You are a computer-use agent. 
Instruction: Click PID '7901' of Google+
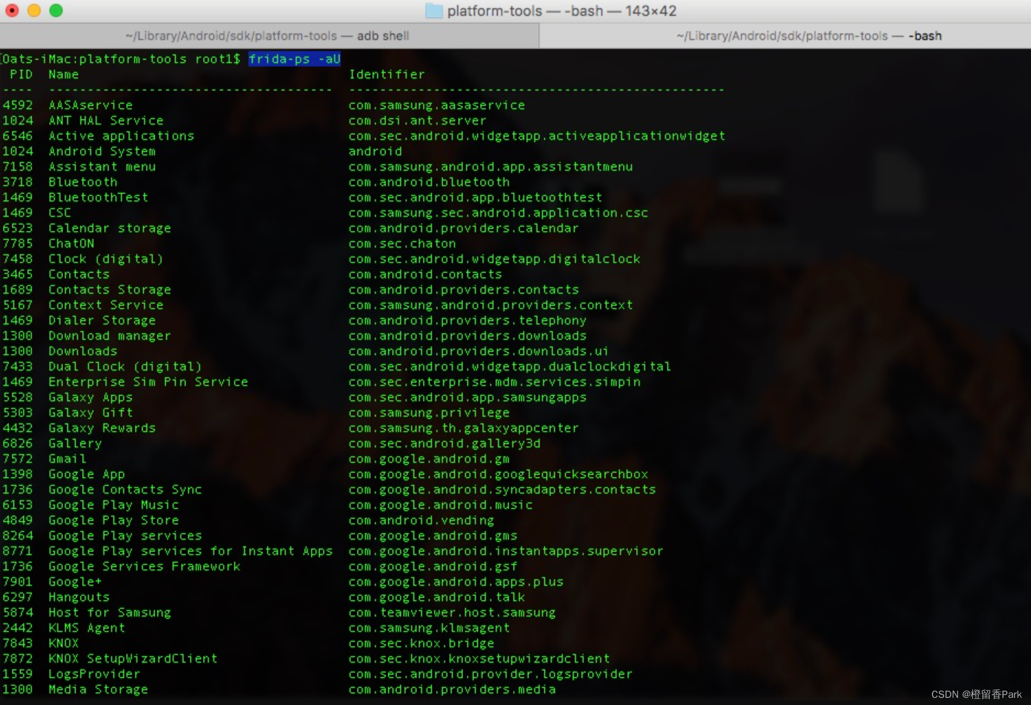pyautogui.click(x=18, y=581)
